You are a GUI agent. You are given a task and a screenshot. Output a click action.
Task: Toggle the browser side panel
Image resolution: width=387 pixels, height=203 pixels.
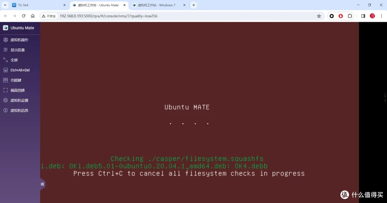click(363, 16)
